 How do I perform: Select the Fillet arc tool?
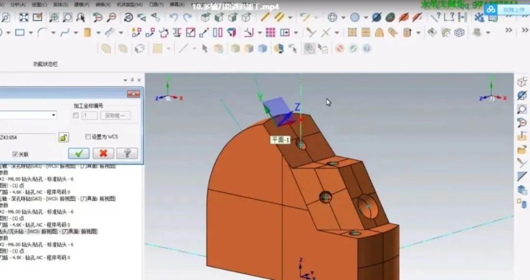coord(42,32)
